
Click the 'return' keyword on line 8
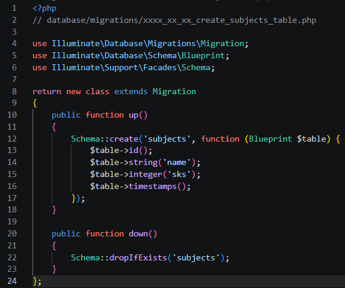click(47, 92)
